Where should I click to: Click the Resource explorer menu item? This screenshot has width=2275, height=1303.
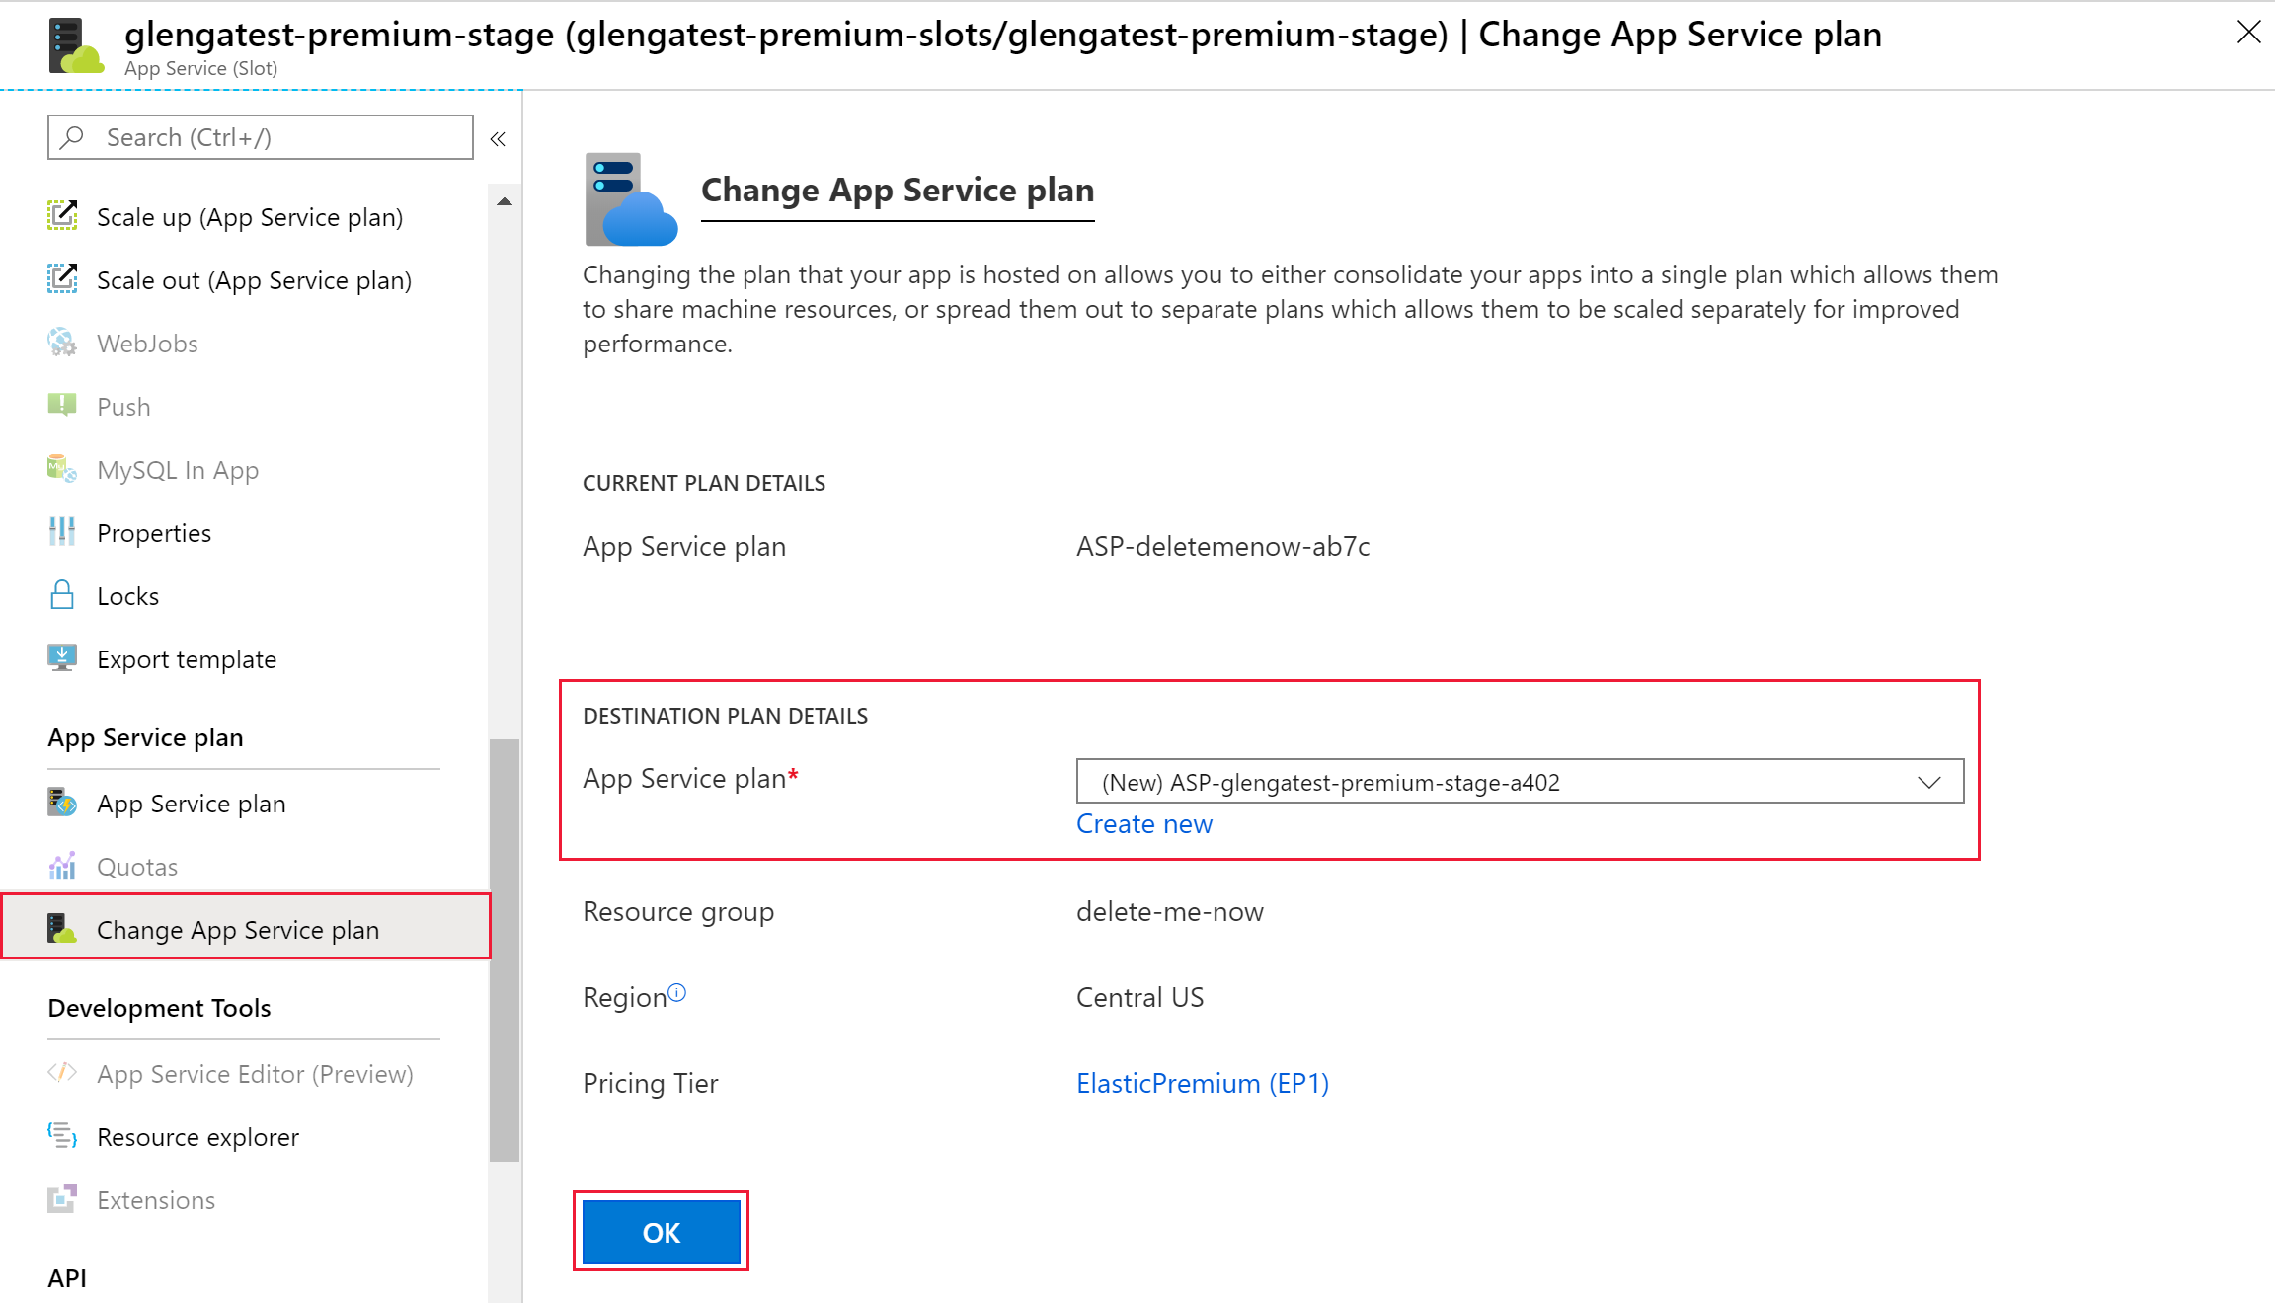pyautogui.click(x=198, y=1136)
